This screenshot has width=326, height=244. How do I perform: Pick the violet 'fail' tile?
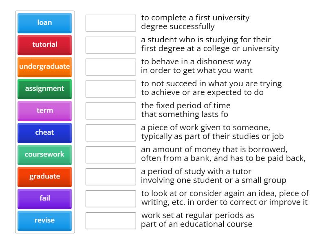[45, 198]
